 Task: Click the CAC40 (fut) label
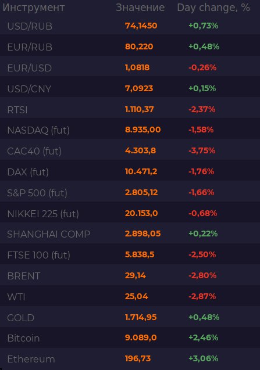(34, 151)
